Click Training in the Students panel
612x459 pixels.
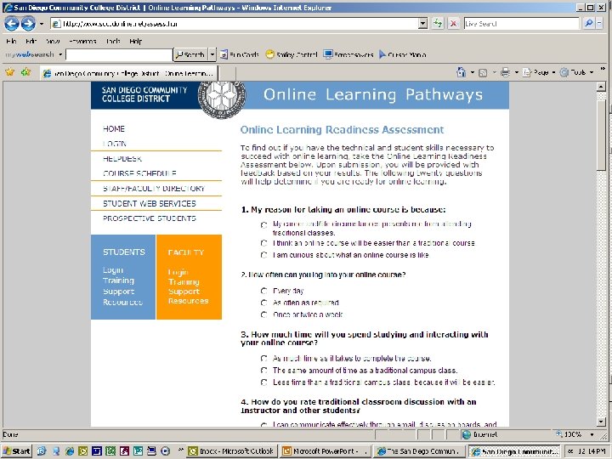(118, 280)
